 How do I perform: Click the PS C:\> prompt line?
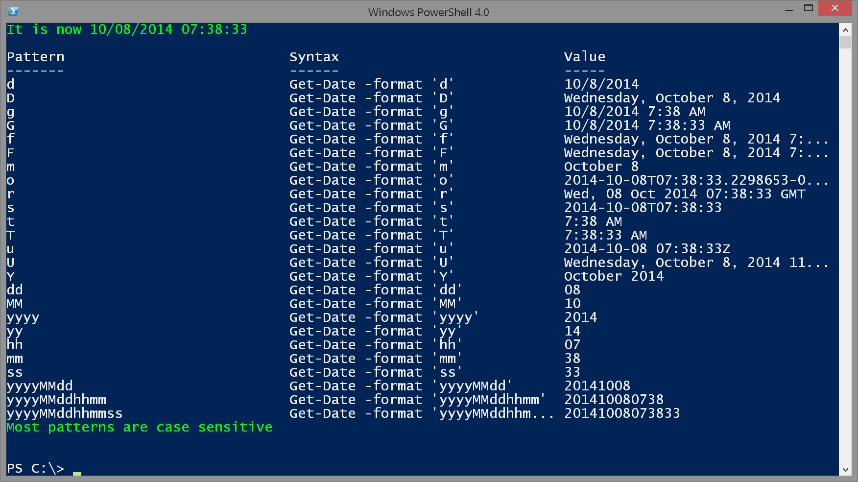coord(34,468)
